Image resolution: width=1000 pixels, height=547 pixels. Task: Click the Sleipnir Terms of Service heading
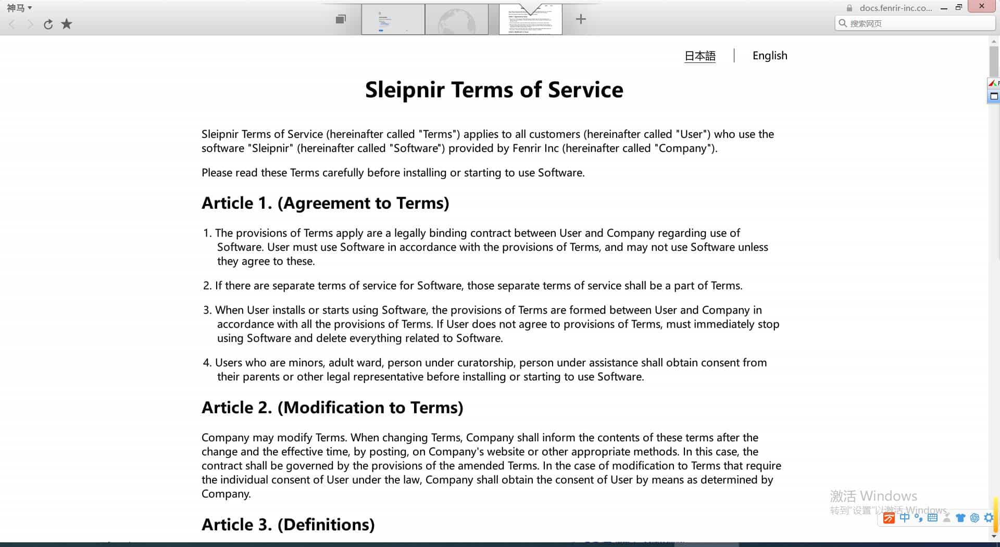pyautogui.click(x=494, y=90)
